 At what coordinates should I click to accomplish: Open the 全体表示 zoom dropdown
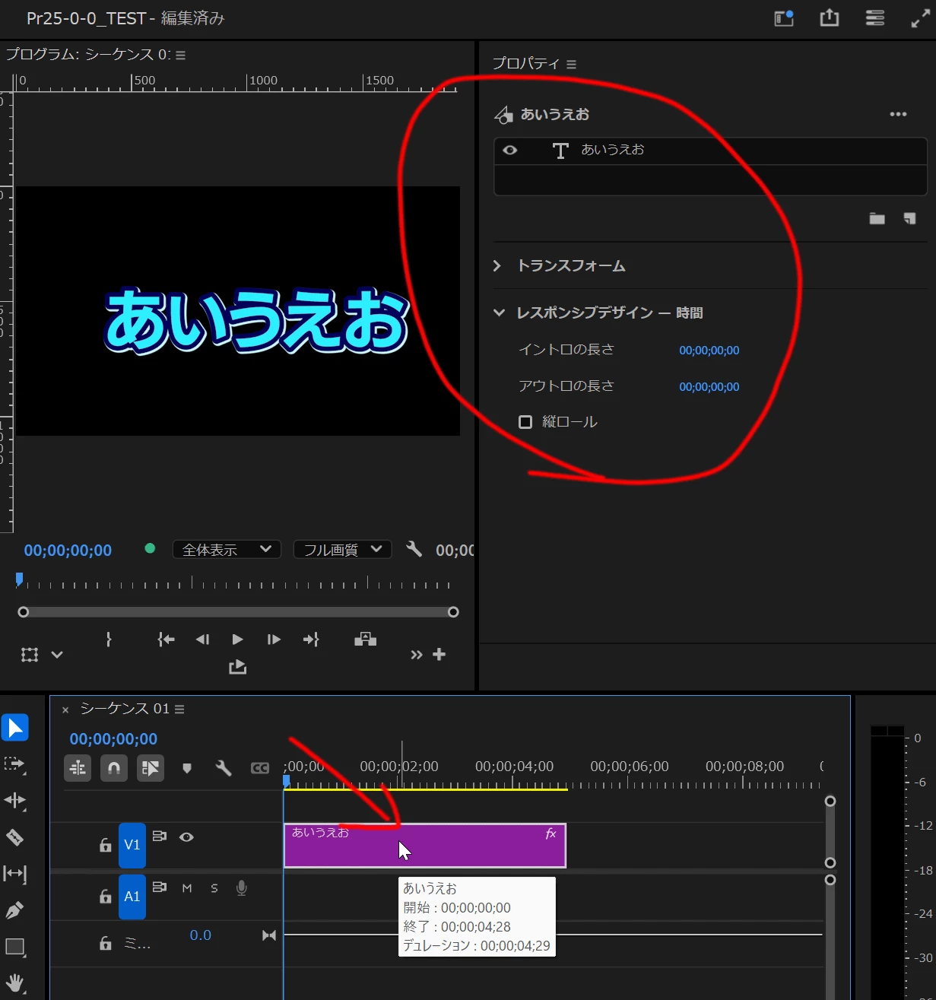tap(227, 549)
